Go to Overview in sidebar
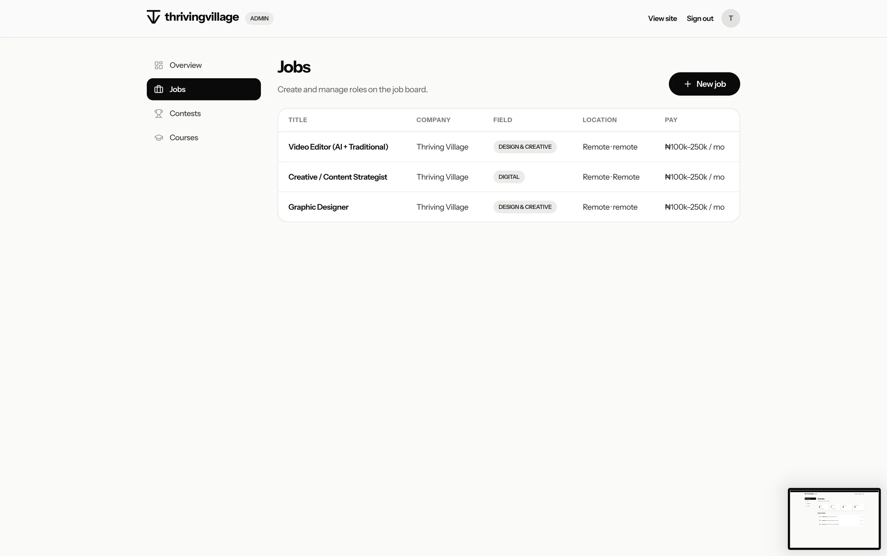 point(204,65)
